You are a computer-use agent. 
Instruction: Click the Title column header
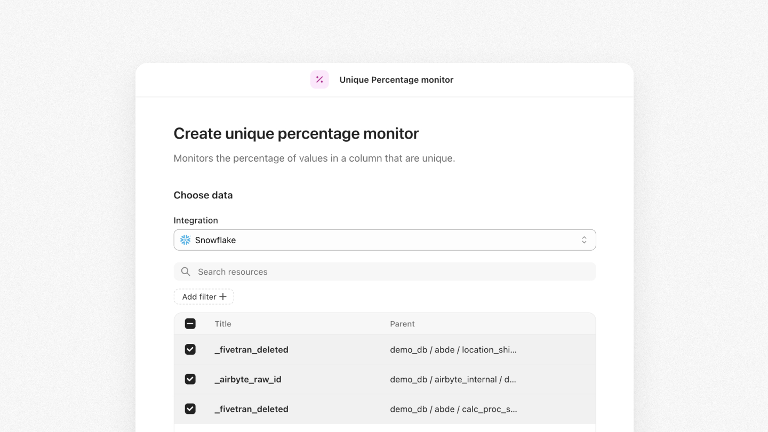[x=223, y=324]
